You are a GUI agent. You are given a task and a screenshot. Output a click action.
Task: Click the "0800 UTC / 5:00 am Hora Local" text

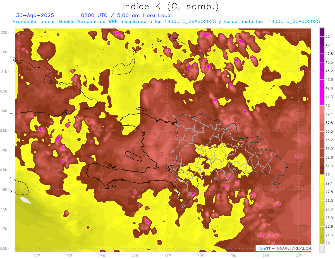[126, 15]
